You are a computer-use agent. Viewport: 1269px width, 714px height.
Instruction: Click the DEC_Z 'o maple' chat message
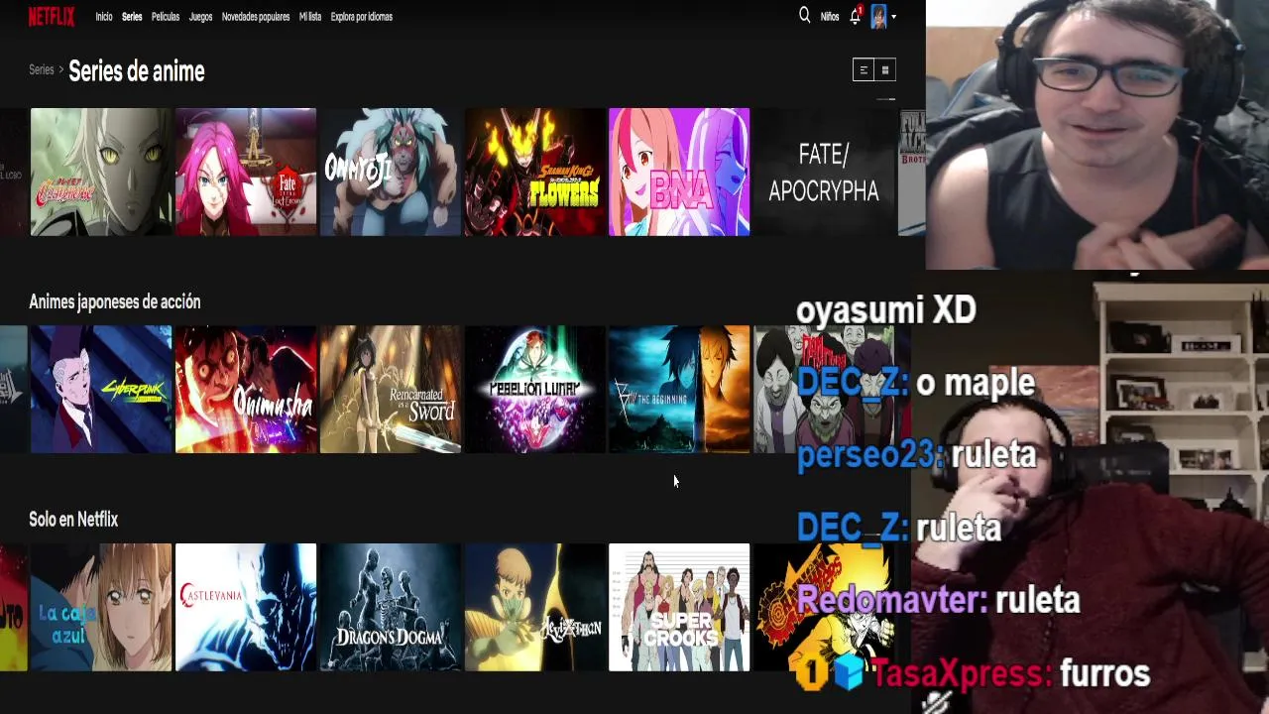(x=916, y=383)
